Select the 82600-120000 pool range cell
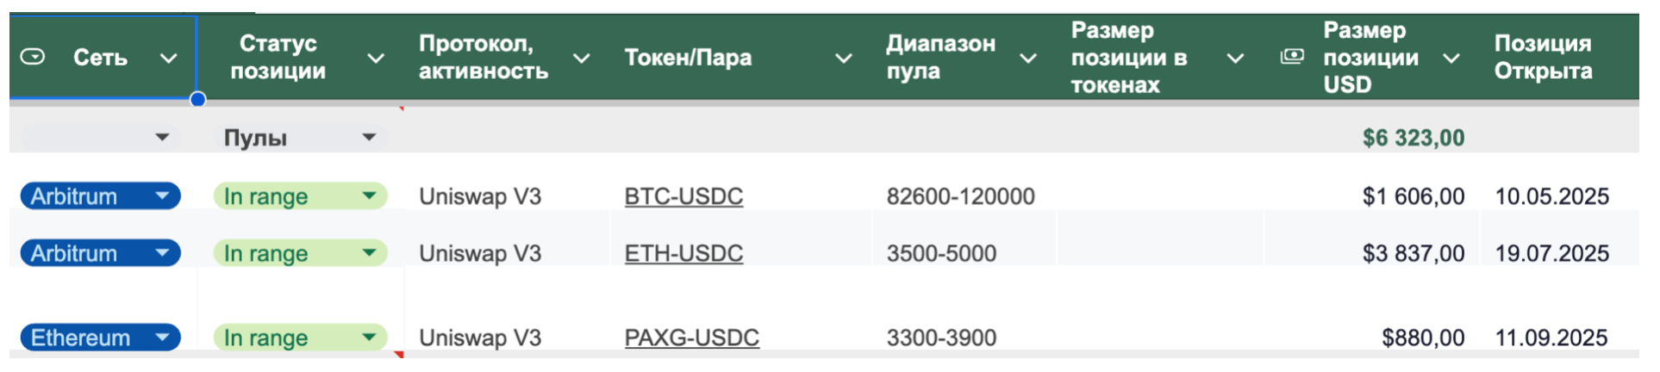The height and width of the screenshot is (372, 1660). 960,196
